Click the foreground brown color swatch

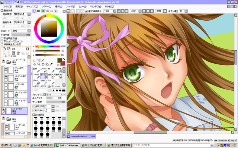pyautogui.click(x=59, y=60)
